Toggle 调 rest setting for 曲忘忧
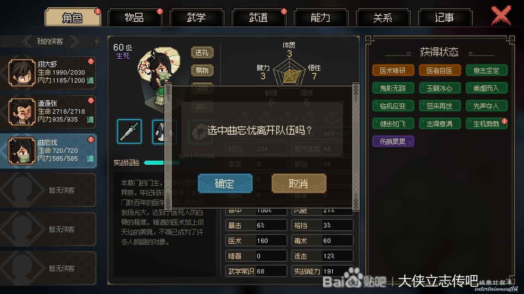 [90, 159]
